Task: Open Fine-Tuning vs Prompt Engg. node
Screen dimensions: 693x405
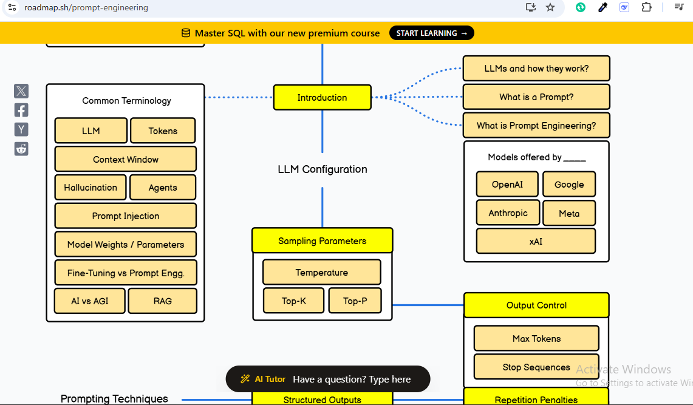Action: tap(126, 273)
